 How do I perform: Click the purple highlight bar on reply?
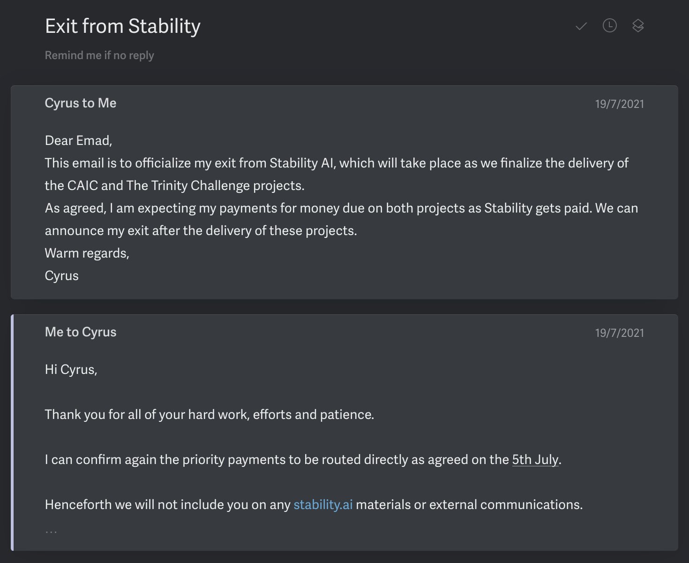coord(12,433)
